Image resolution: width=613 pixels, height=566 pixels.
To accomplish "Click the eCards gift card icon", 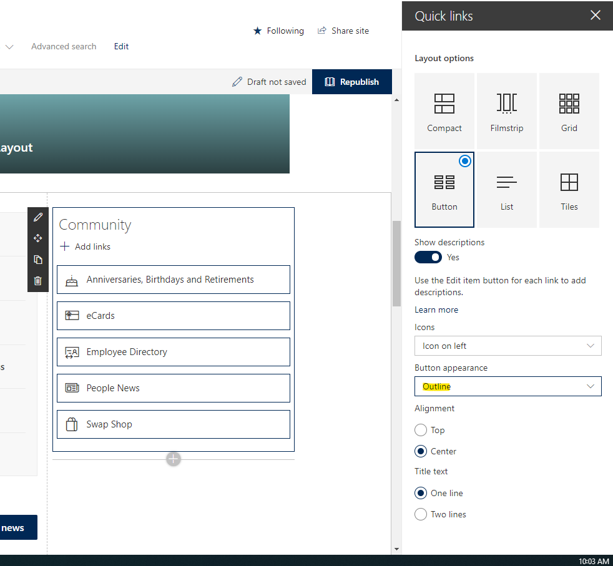I will [72, 315].
